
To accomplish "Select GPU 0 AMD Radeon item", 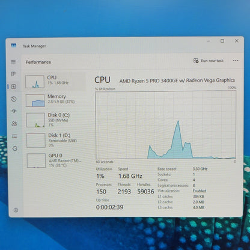I will (x=56, y=160).
